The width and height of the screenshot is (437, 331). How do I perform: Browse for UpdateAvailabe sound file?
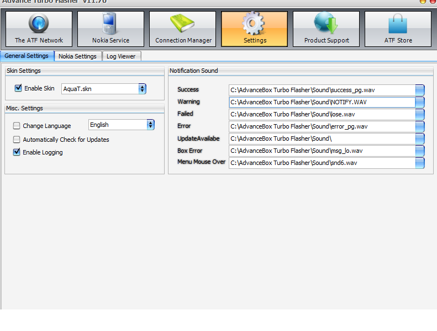pyautogui.click(x=420, y=138)
